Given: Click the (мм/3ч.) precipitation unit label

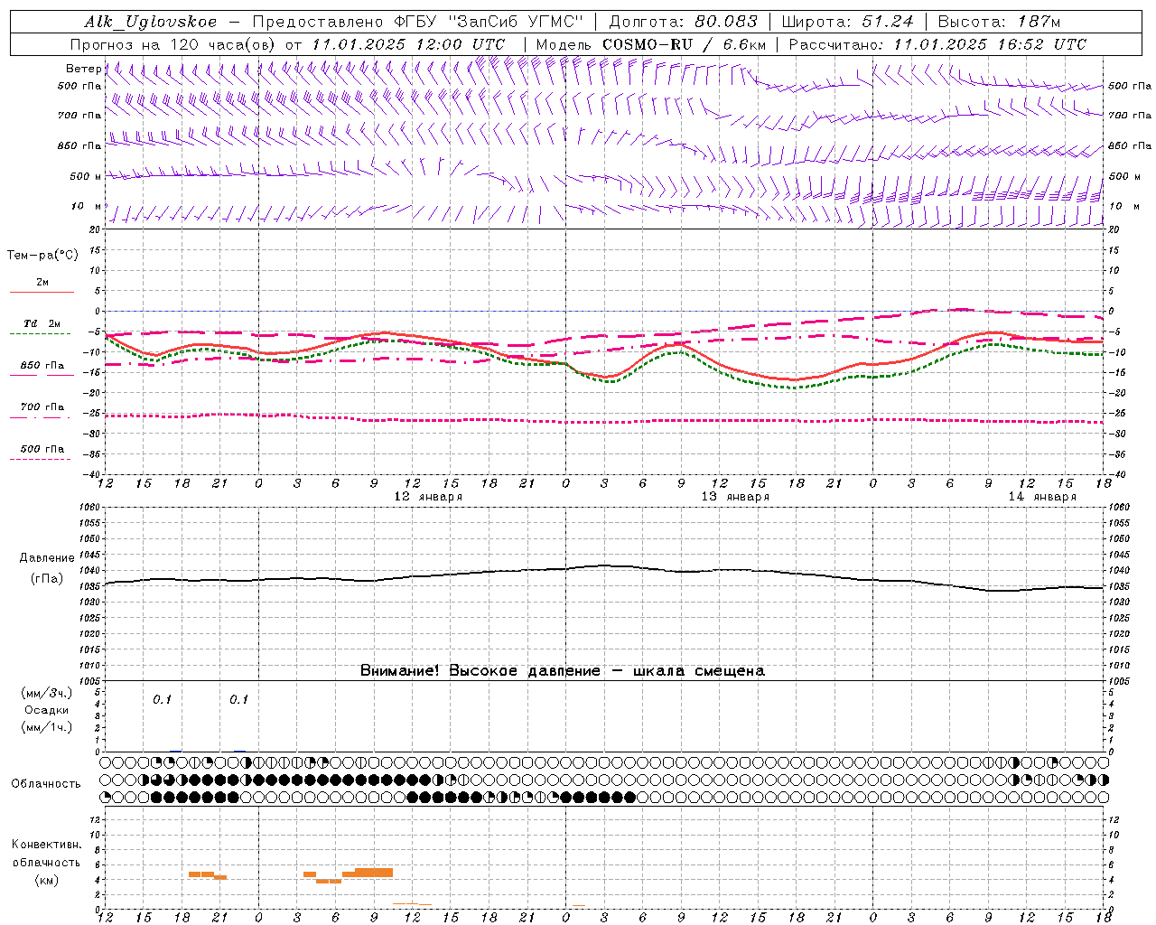Looking at the screenshot, I should pyautogui.click(x=47, y=693).
